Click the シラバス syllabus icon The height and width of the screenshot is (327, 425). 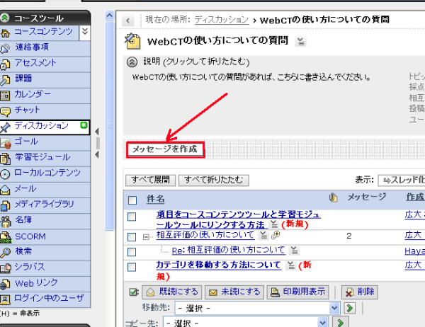(6, 268)
